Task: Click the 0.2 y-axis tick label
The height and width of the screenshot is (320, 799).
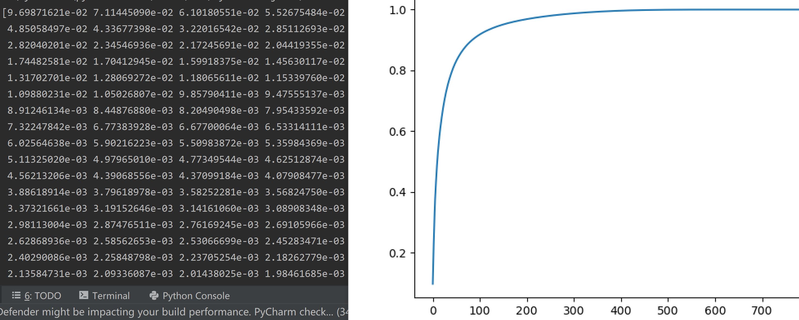Action: pos(397,253)
